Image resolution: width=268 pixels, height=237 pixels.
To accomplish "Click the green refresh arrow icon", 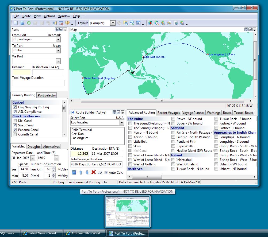I will coord(29,23).
